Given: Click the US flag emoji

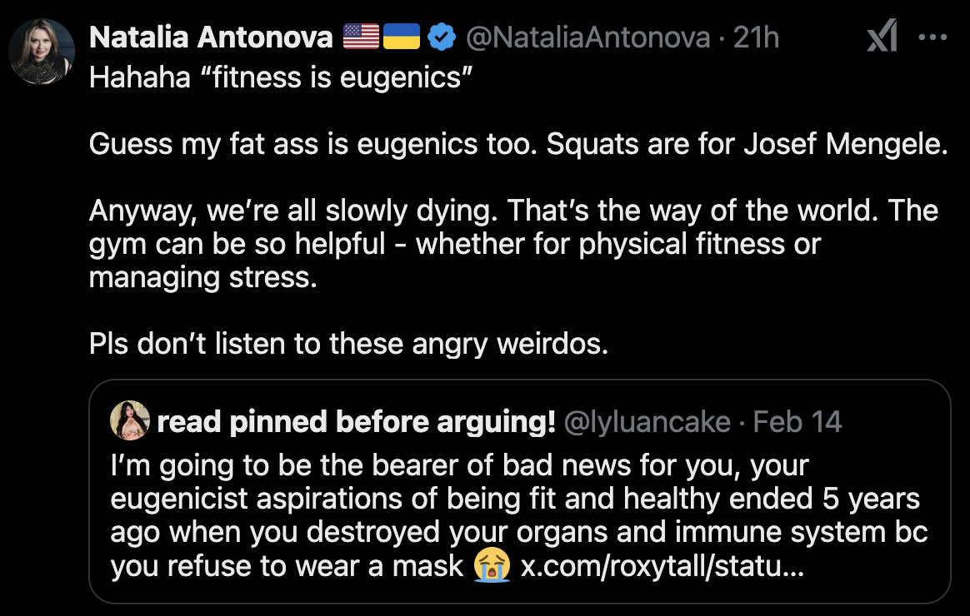Looking at the screenshot, I should pyautogui.click(x=360, y=37).
